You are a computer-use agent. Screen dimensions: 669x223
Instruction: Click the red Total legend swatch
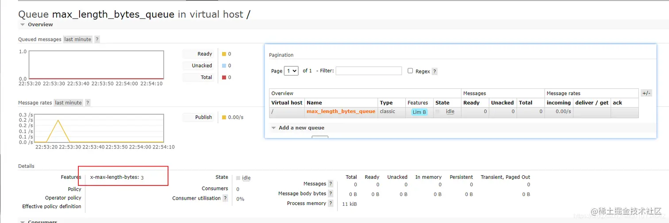tap(224, 77)
